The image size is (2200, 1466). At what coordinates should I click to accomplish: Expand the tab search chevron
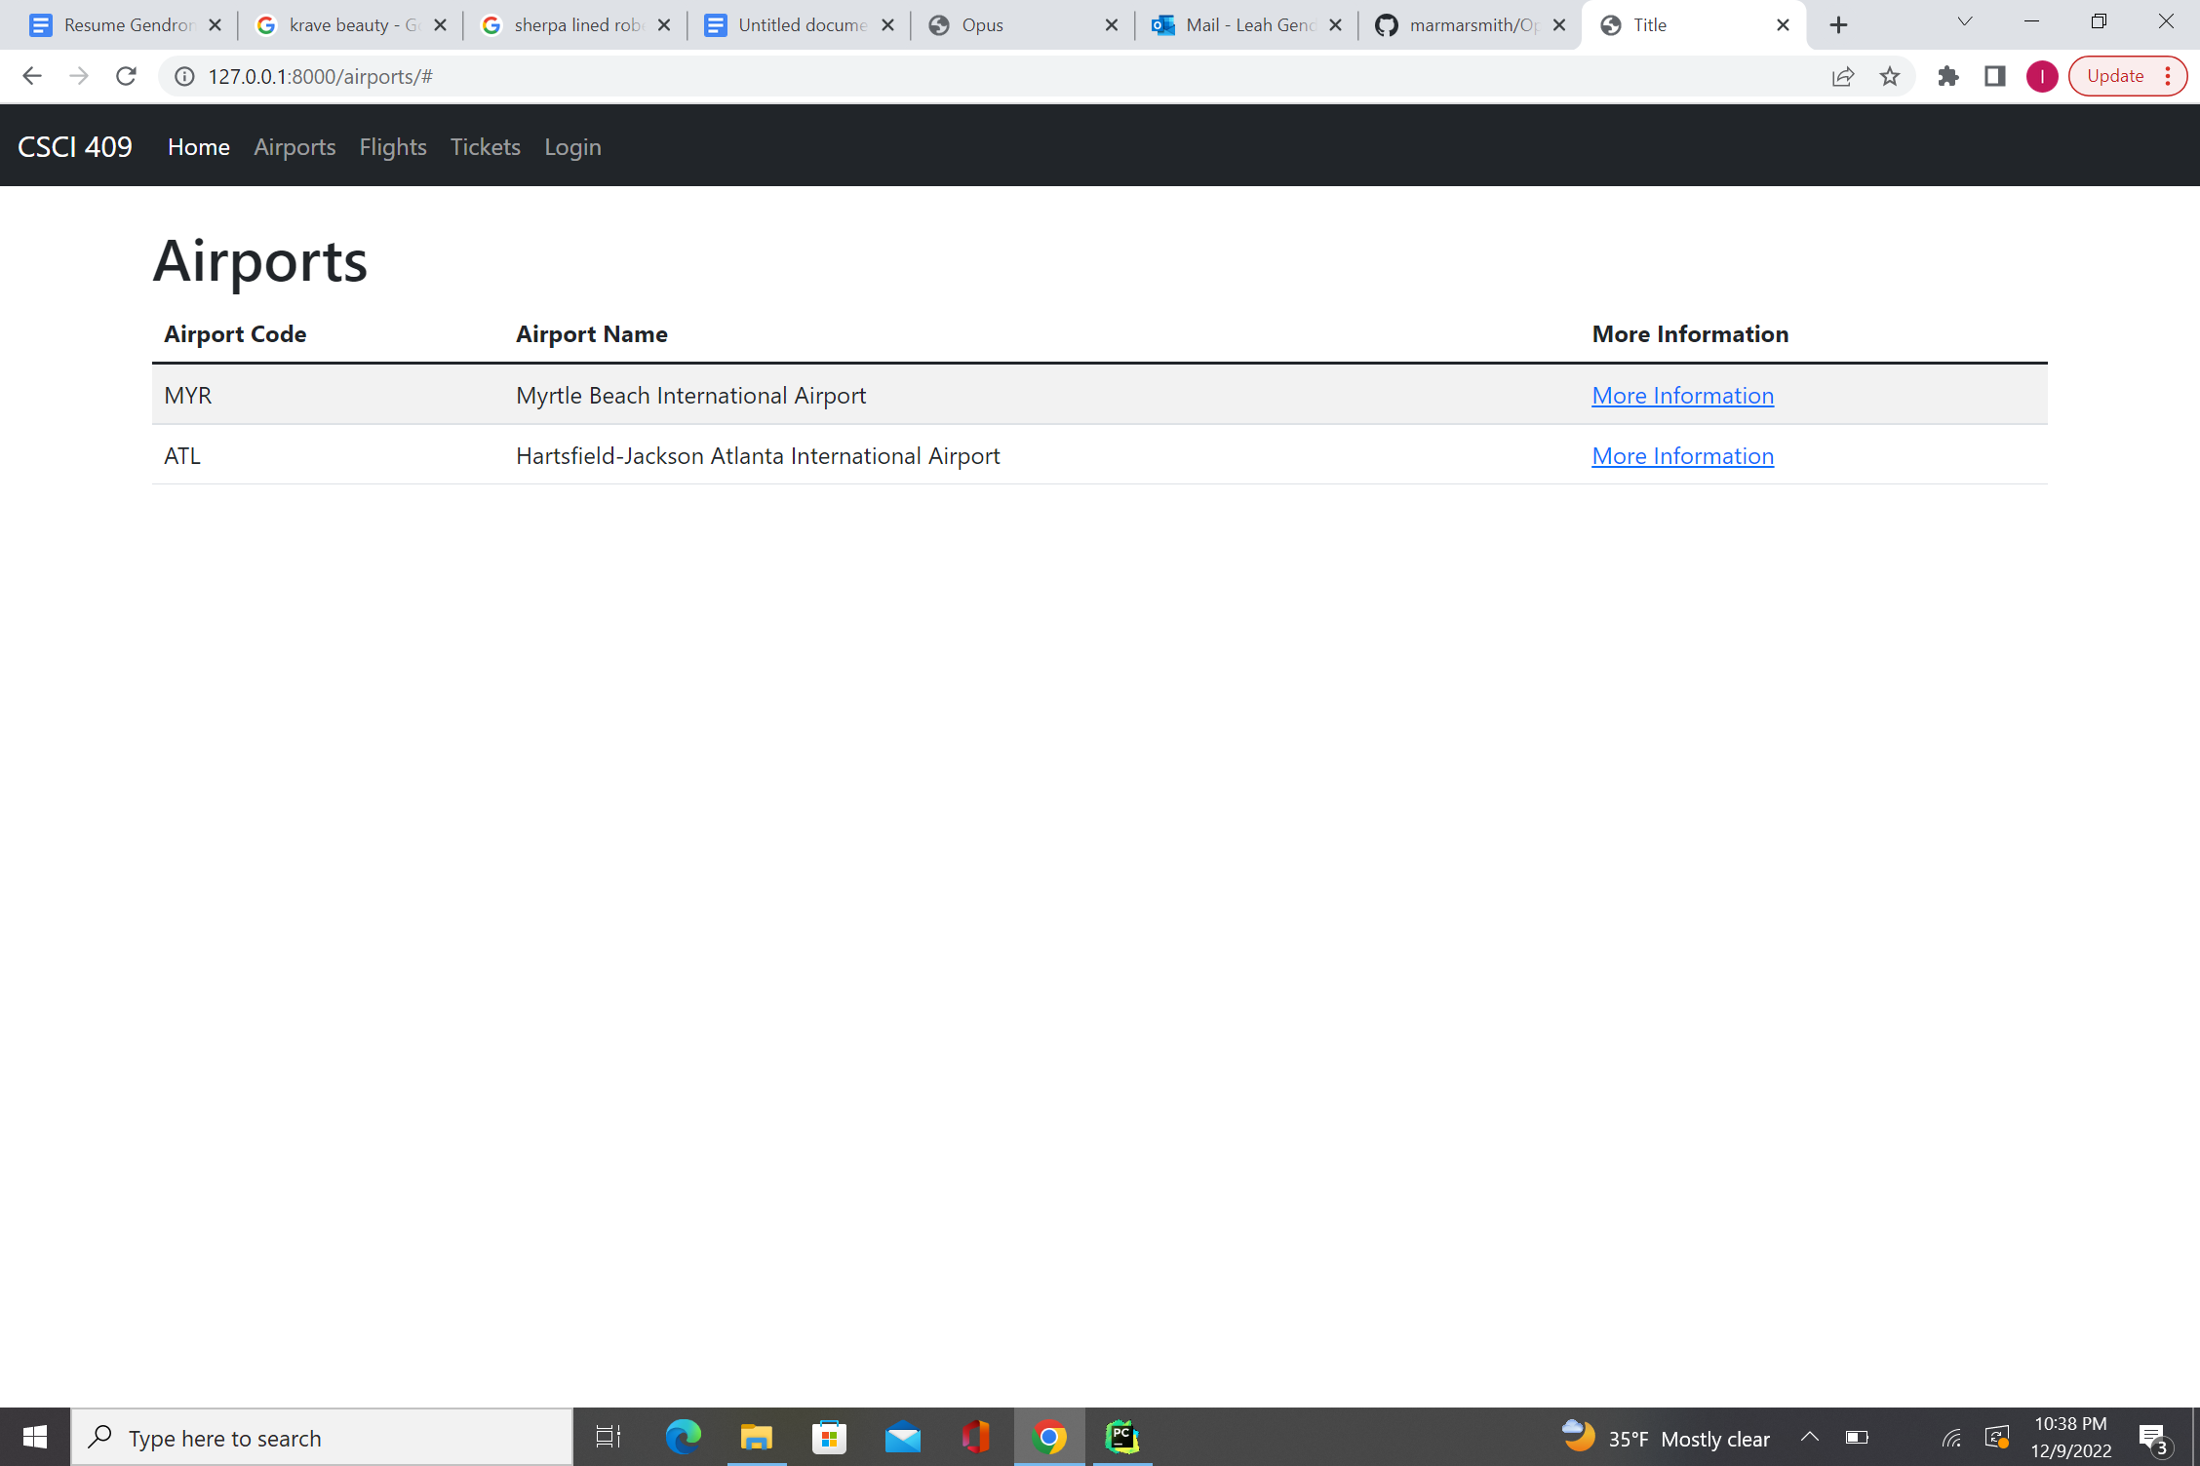click(x=1965, y=22)
